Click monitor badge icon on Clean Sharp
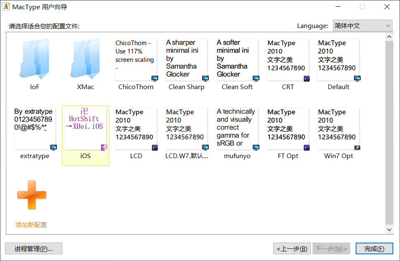The image size is (400, 261). point(205,78)
